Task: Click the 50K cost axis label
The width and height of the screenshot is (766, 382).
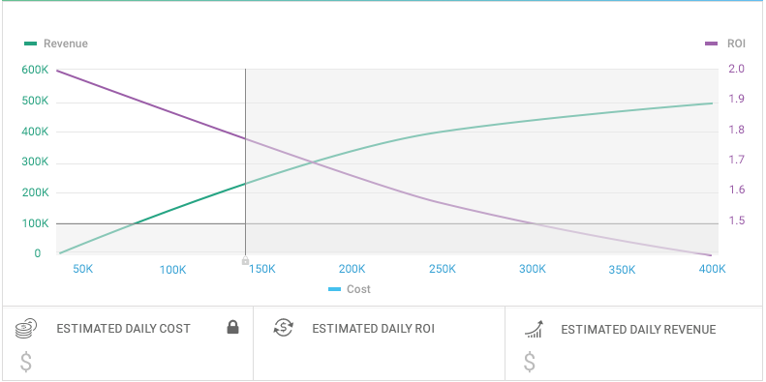Action: [83, 269]
